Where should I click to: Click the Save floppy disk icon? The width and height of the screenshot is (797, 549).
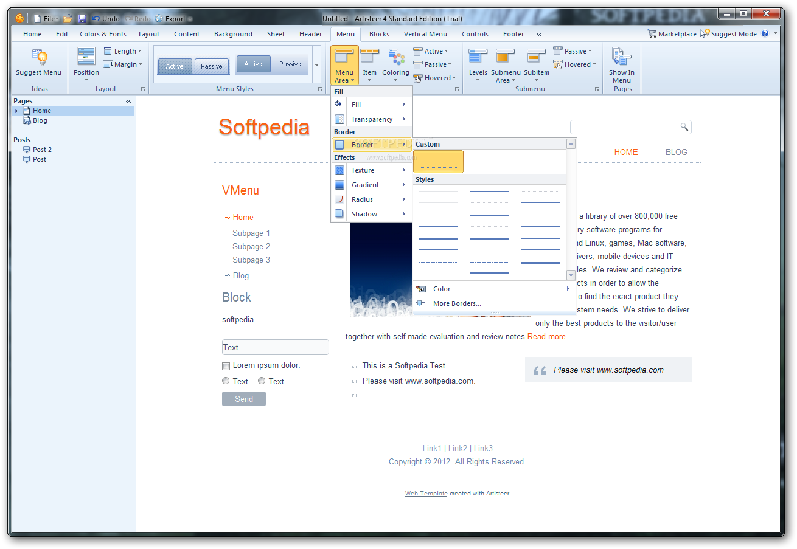82,19
